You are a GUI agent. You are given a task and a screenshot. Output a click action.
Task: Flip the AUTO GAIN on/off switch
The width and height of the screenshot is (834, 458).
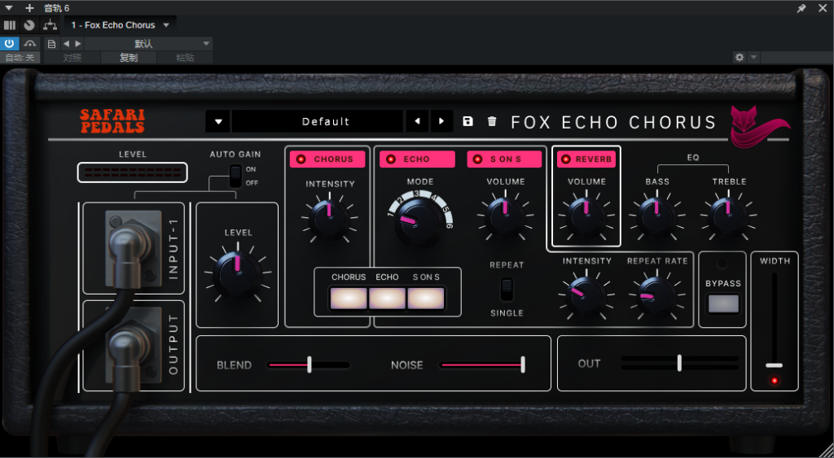click(235, 176)
